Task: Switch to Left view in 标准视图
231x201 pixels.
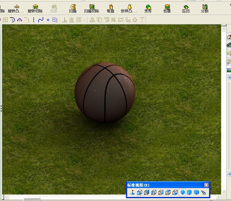Action: click(154, 192)
